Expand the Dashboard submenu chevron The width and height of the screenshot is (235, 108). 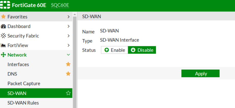pos(68,26)
